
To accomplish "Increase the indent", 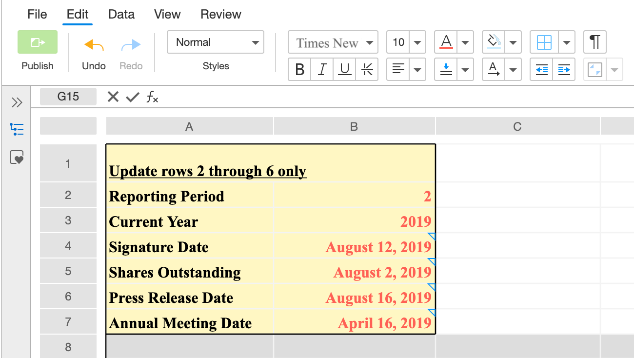I will (x=564, y=69).
